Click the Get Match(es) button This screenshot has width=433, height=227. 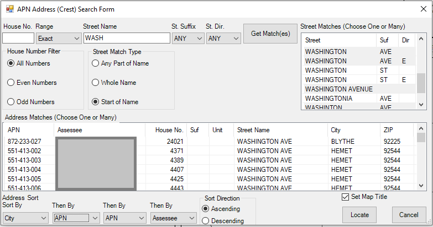[x=270, y=34]
